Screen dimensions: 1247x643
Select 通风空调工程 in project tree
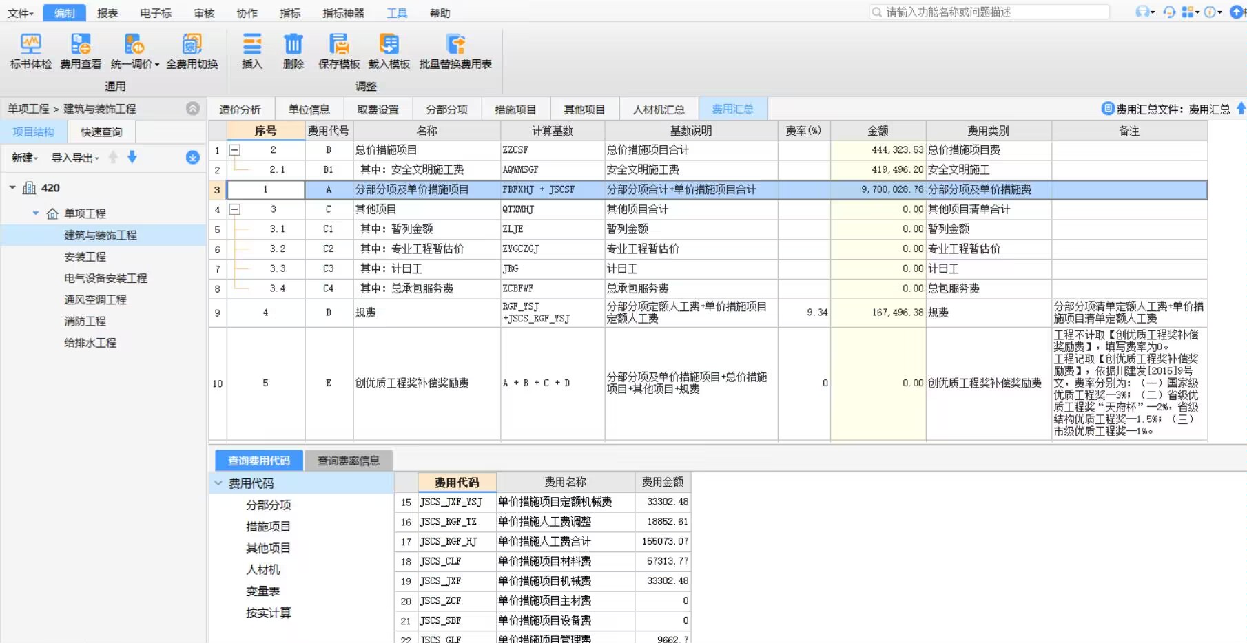tap(95, 299)
